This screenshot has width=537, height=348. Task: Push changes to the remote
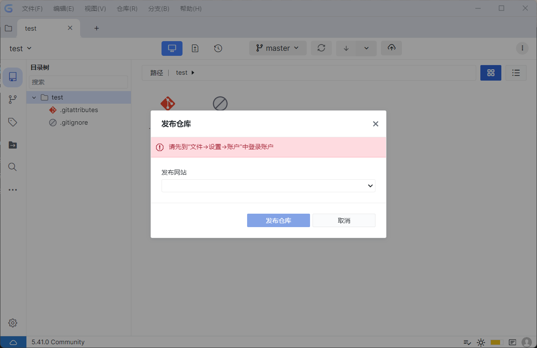point(391,48)
